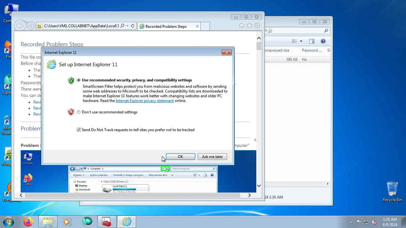Click archive window horizontal scrollbar right arrow
406x228 pixels.
pyautogui.click(x=328, y=184)
